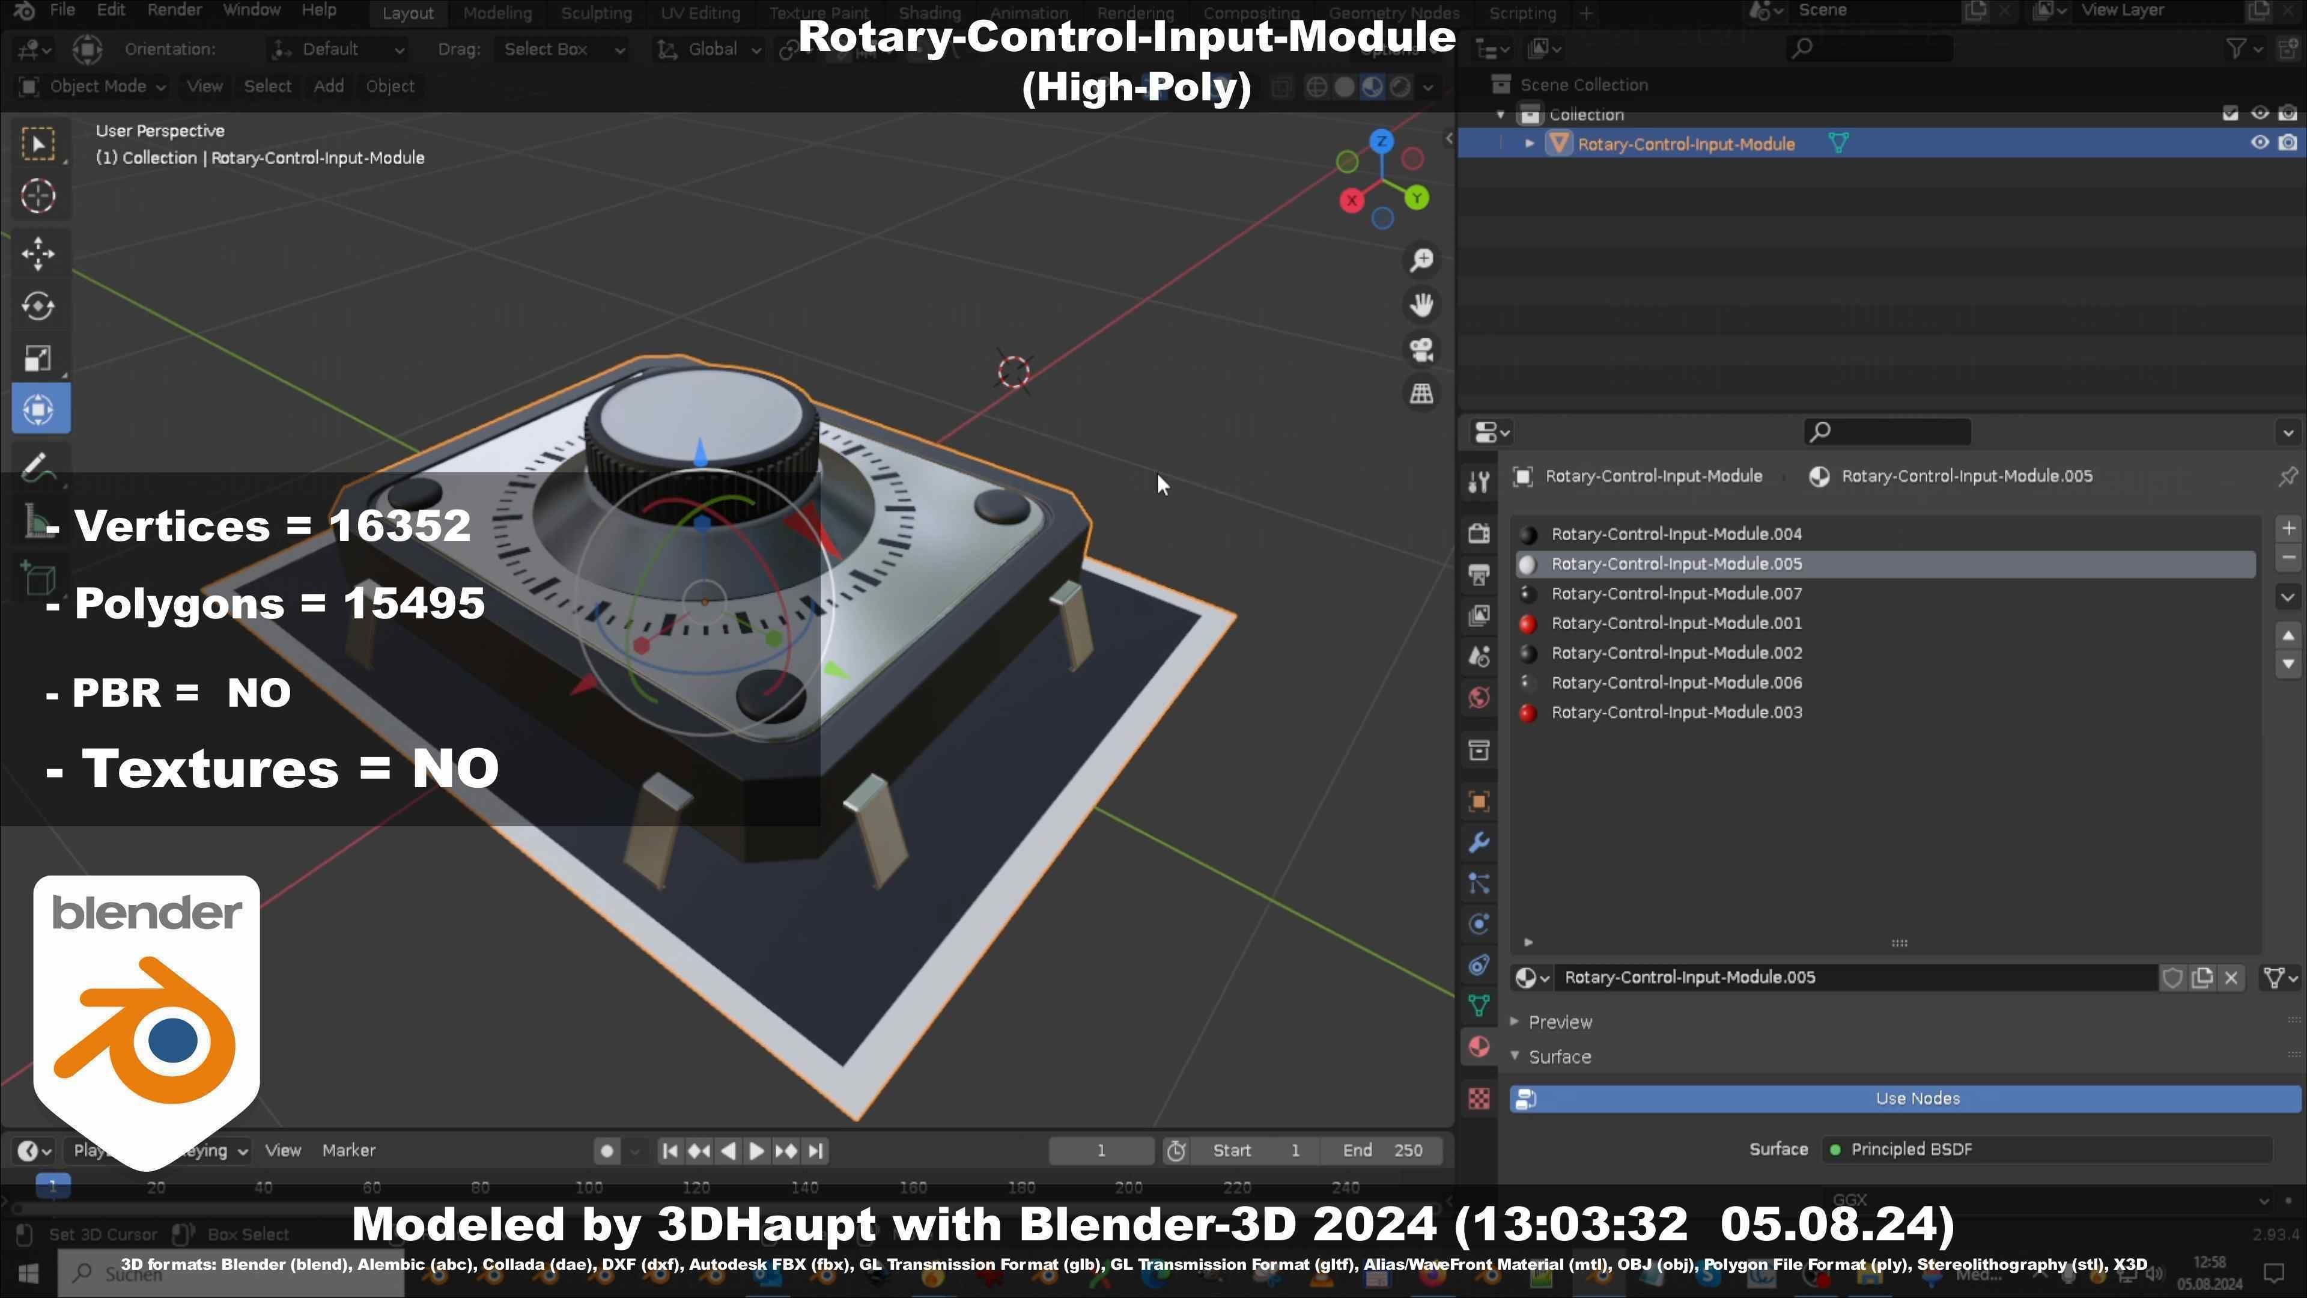Image resolution: width=2307 pixels, height=1298 pixels.
Task: Unlink the material with the X button
Action: pos(2232,978)
